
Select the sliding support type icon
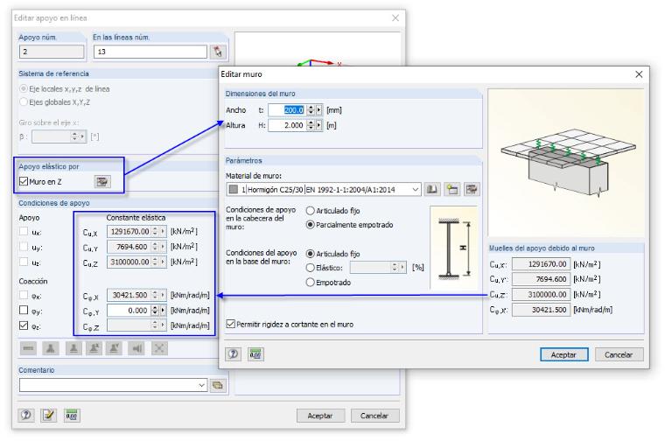tap(136, 348)
